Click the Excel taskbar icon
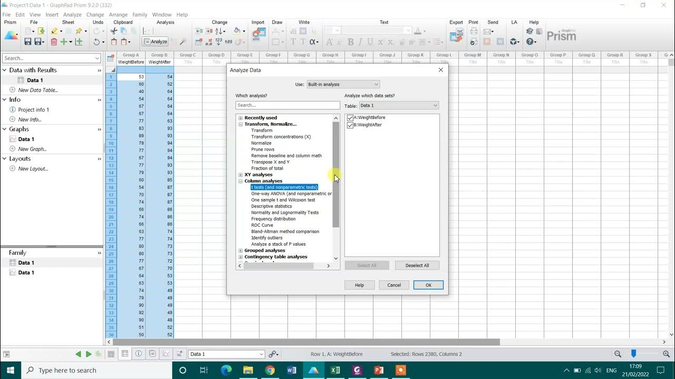675x379 pixels. click(335, 370)
